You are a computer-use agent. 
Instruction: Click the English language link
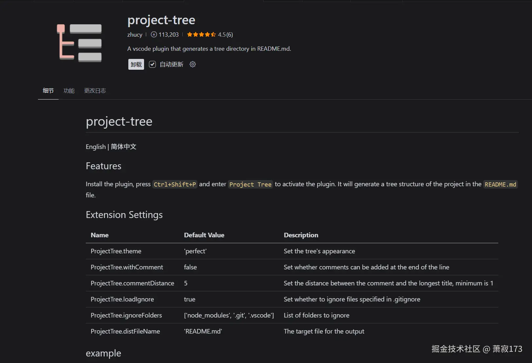click(x=96, y=147)
